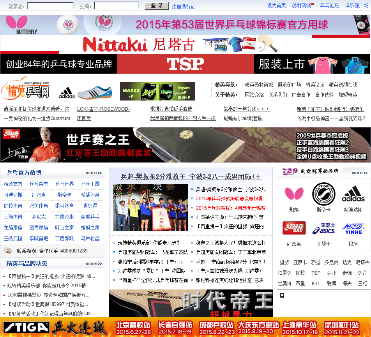The image size is (371, 337).
Task: Click the 登录 login button
Action: point(157,6)
